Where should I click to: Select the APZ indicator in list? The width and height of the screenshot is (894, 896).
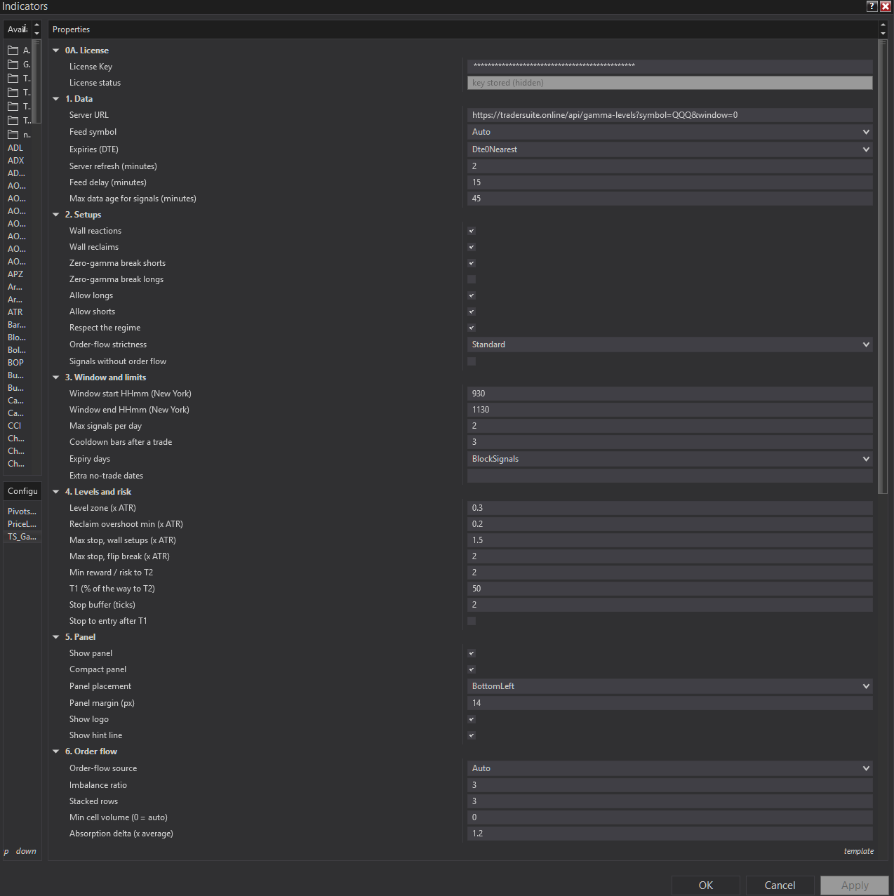coord(15,274)
